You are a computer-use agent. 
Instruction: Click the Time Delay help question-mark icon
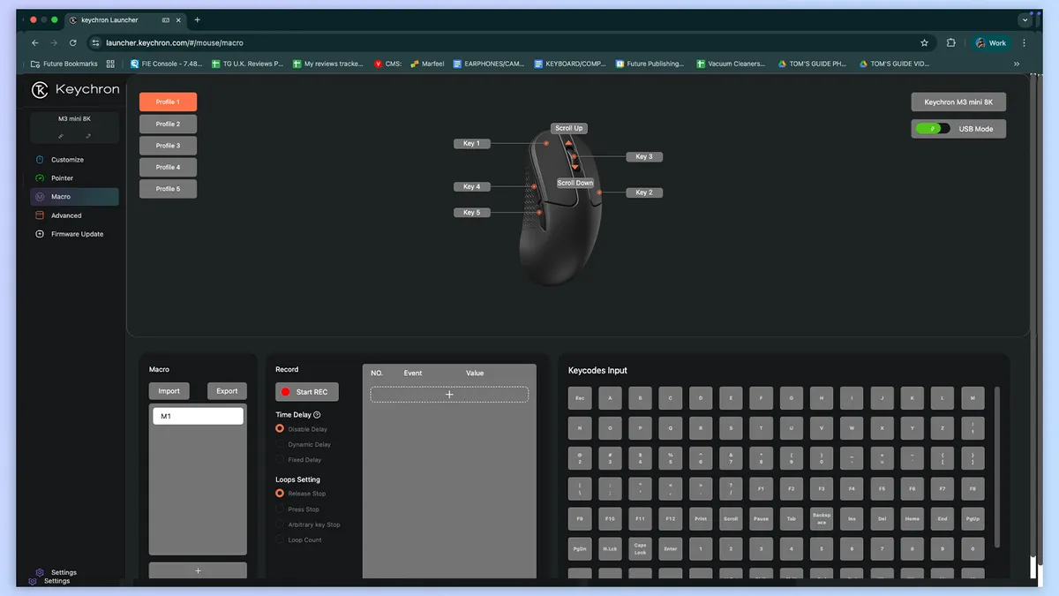[317, 415]
